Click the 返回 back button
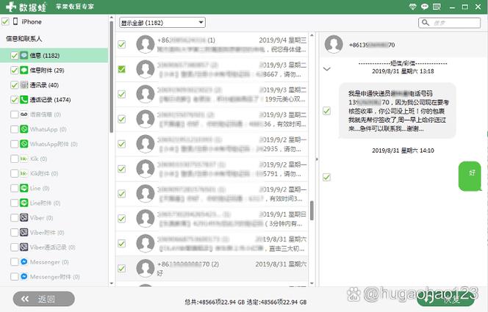 point(44,299)
